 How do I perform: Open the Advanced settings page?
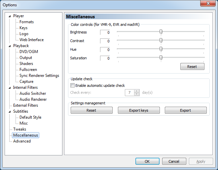[22, 141]
